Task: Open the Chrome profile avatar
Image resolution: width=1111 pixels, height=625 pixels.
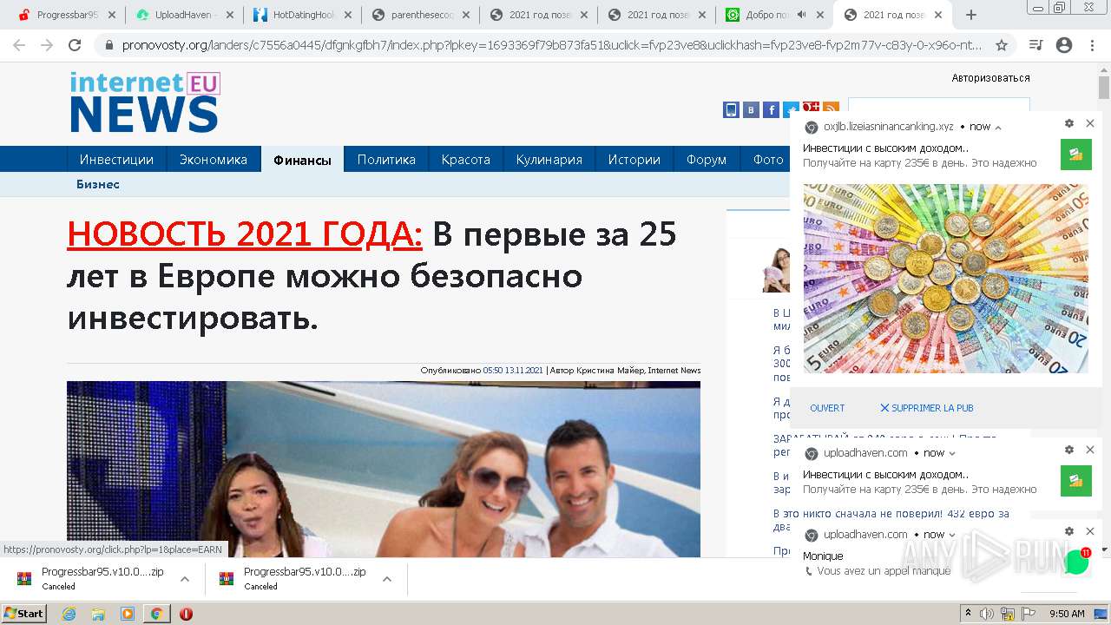Action: 1064,45
